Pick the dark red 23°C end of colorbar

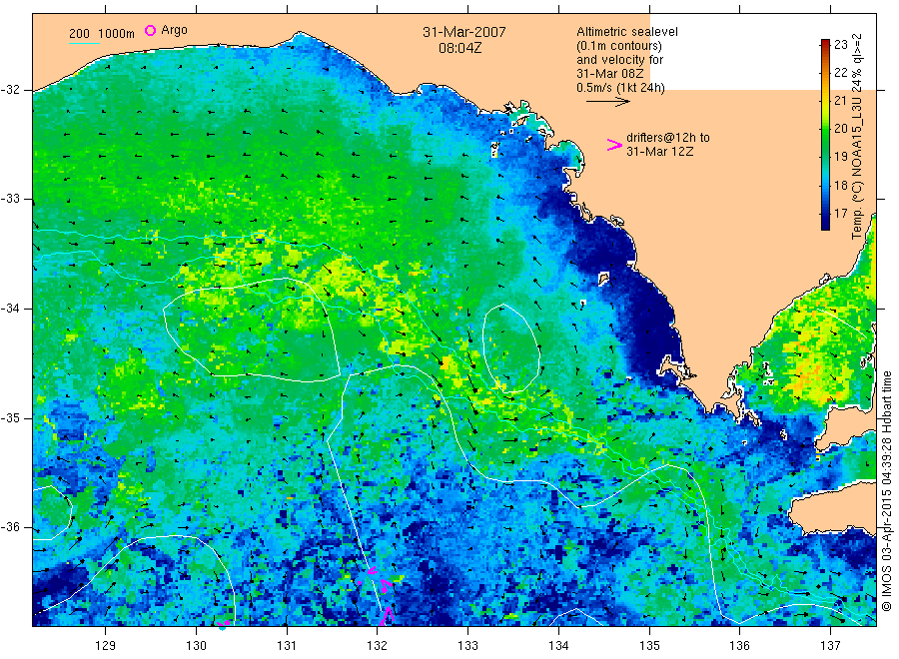[825, 44]
